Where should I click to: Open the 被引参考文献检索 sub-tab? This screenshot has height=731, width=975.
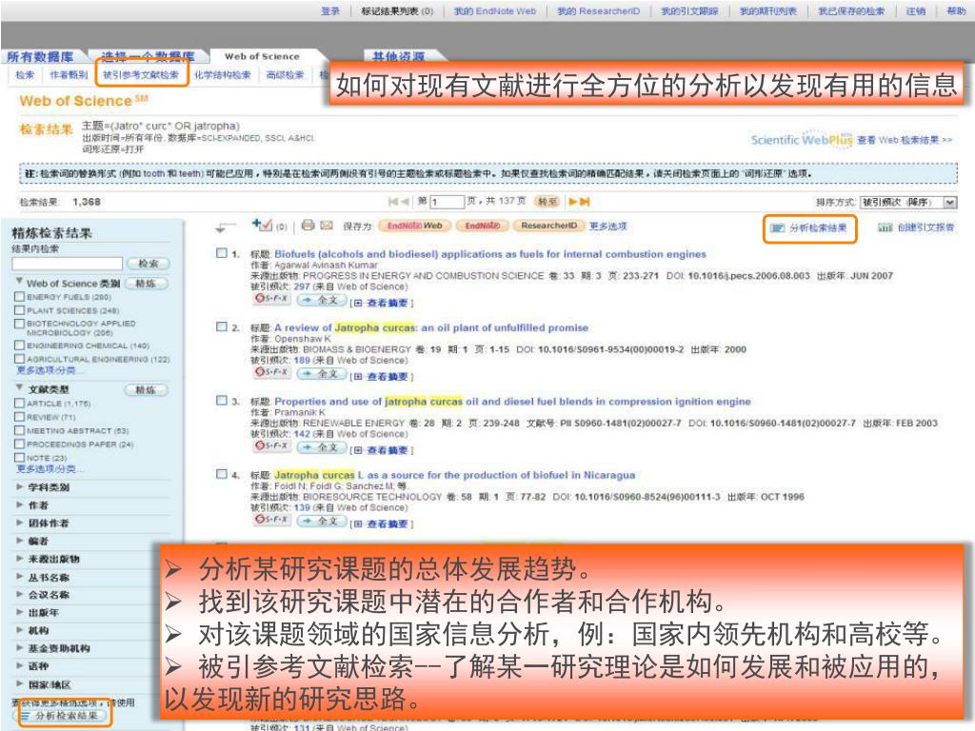click(141, 74)
